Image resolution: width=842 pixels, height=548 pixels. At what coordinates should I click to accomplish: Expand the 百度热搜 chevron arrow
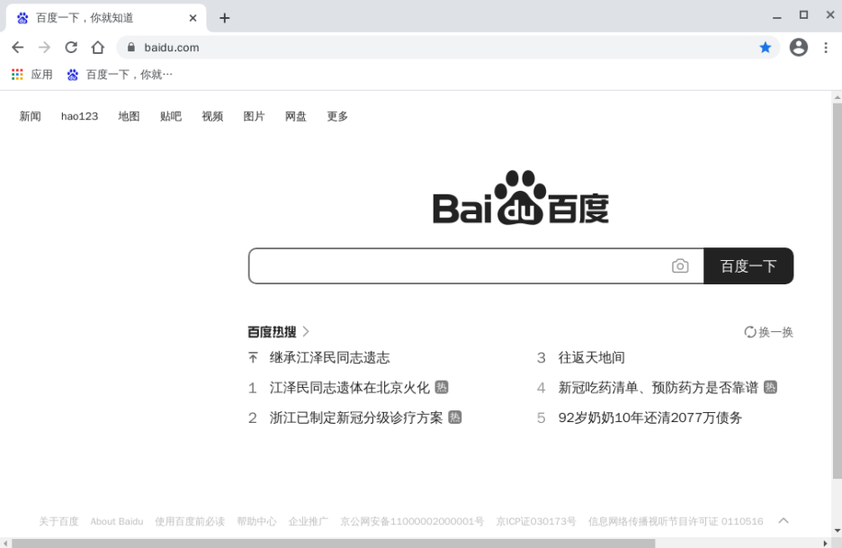click(x=306, y=332)
